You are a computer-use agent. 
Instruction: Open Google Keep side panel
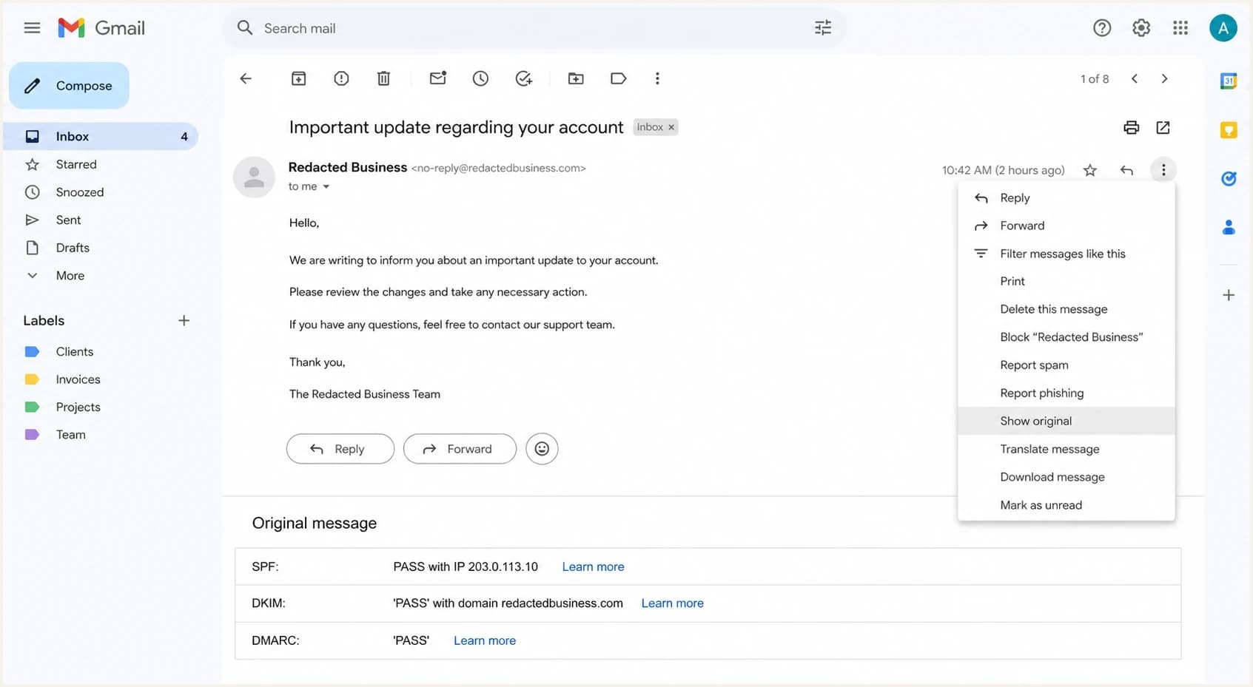pos(1229,130)
